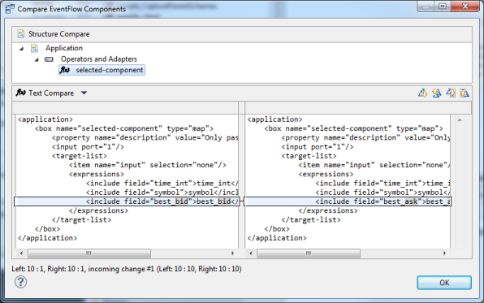
Task: Click the right pane vertical scroll up arrow
Action: 460,120
